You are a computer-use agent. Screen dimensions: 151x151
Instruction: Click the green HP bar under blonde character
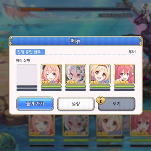pyautogui.click(x=100, y=86)
